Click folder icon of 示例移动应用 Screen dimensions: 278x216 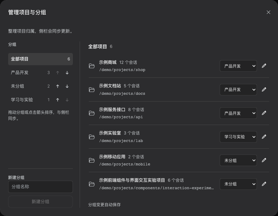[x=92, y=160]
